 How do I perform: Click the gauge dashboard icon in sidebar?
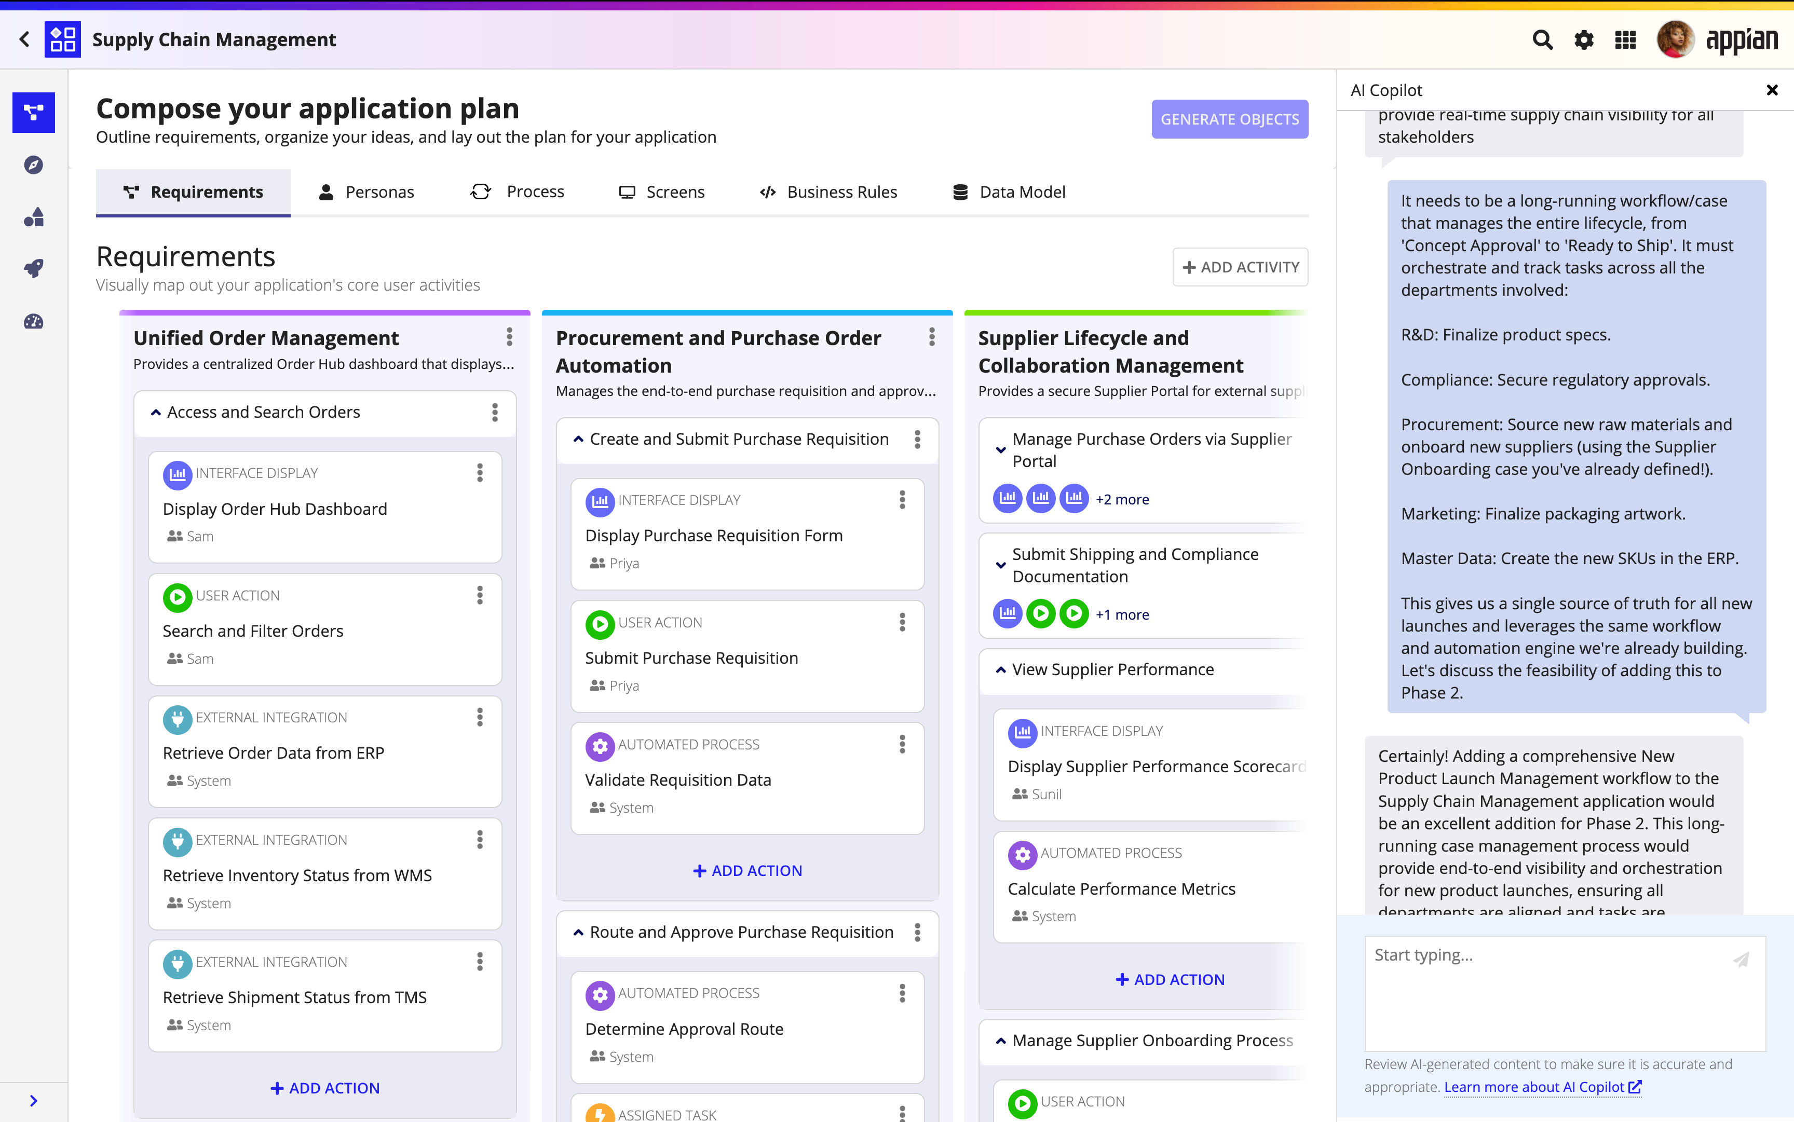point(33,321)
